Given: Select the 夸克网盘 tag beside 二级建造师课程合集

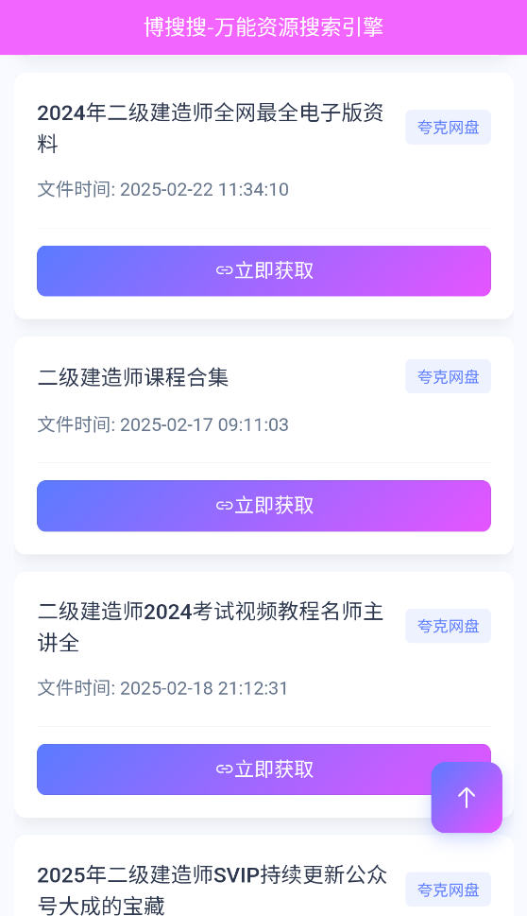Looking at the screenshot, I should coord(449,376).
